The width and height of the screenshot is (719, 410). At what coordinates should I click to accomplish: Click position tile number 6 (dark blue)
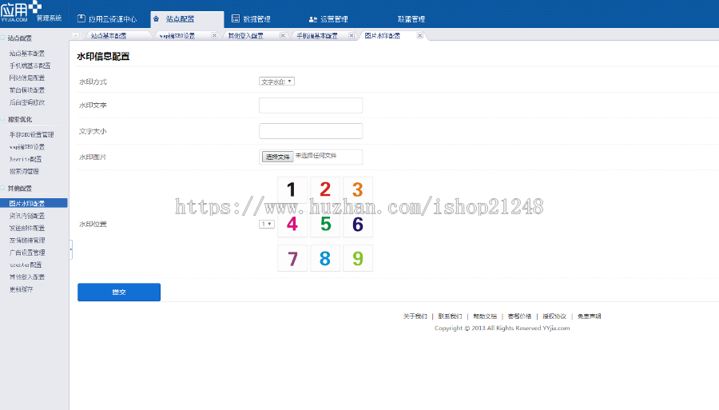pyautogui.click(x=358, y=225)
